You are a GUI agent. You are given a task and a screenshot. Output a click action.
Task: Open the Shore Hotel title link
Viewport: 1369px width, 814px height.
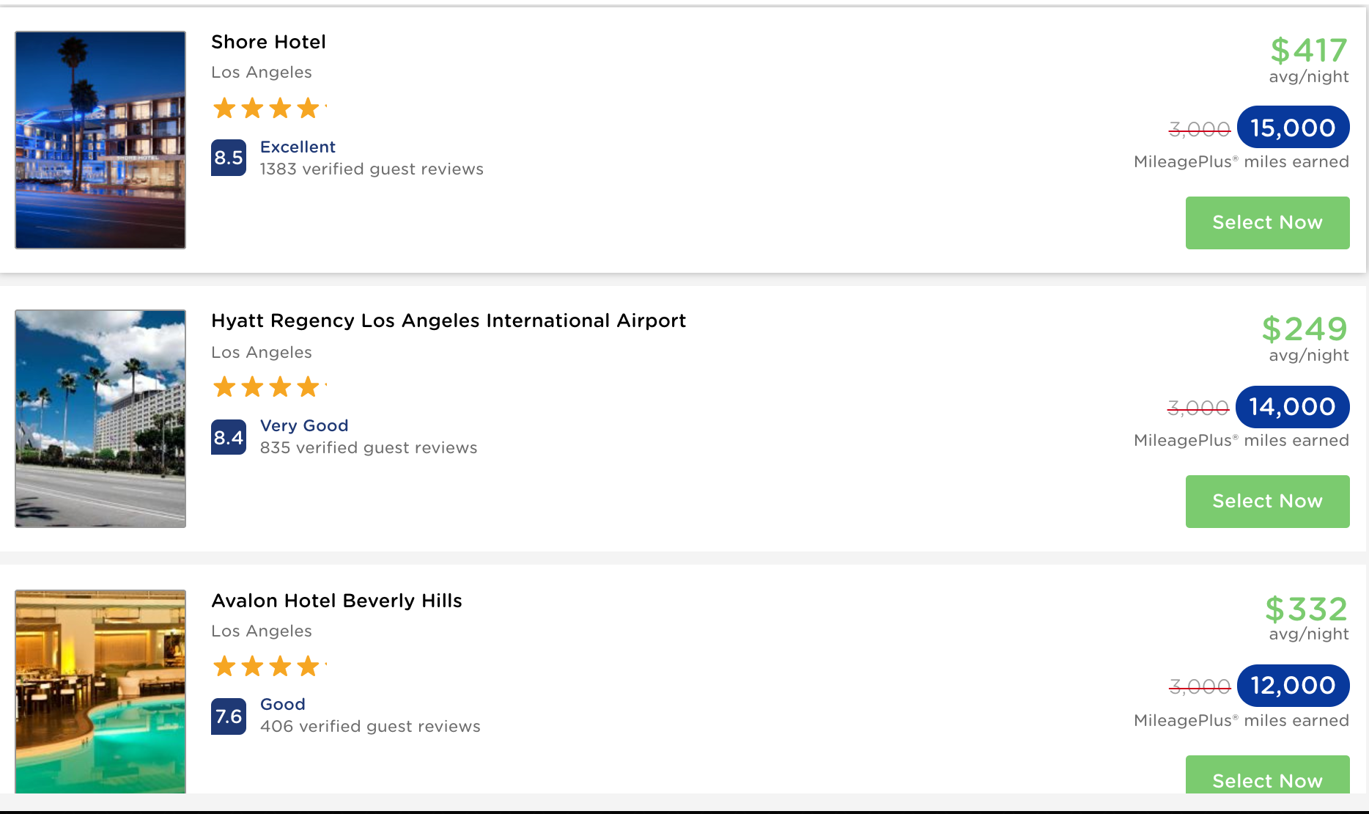268,43
